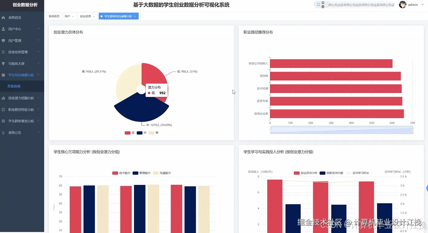Click the icon beside 学生综合画像分析
Viewport: 428px width, 233px height.
[x=3, y=75]
